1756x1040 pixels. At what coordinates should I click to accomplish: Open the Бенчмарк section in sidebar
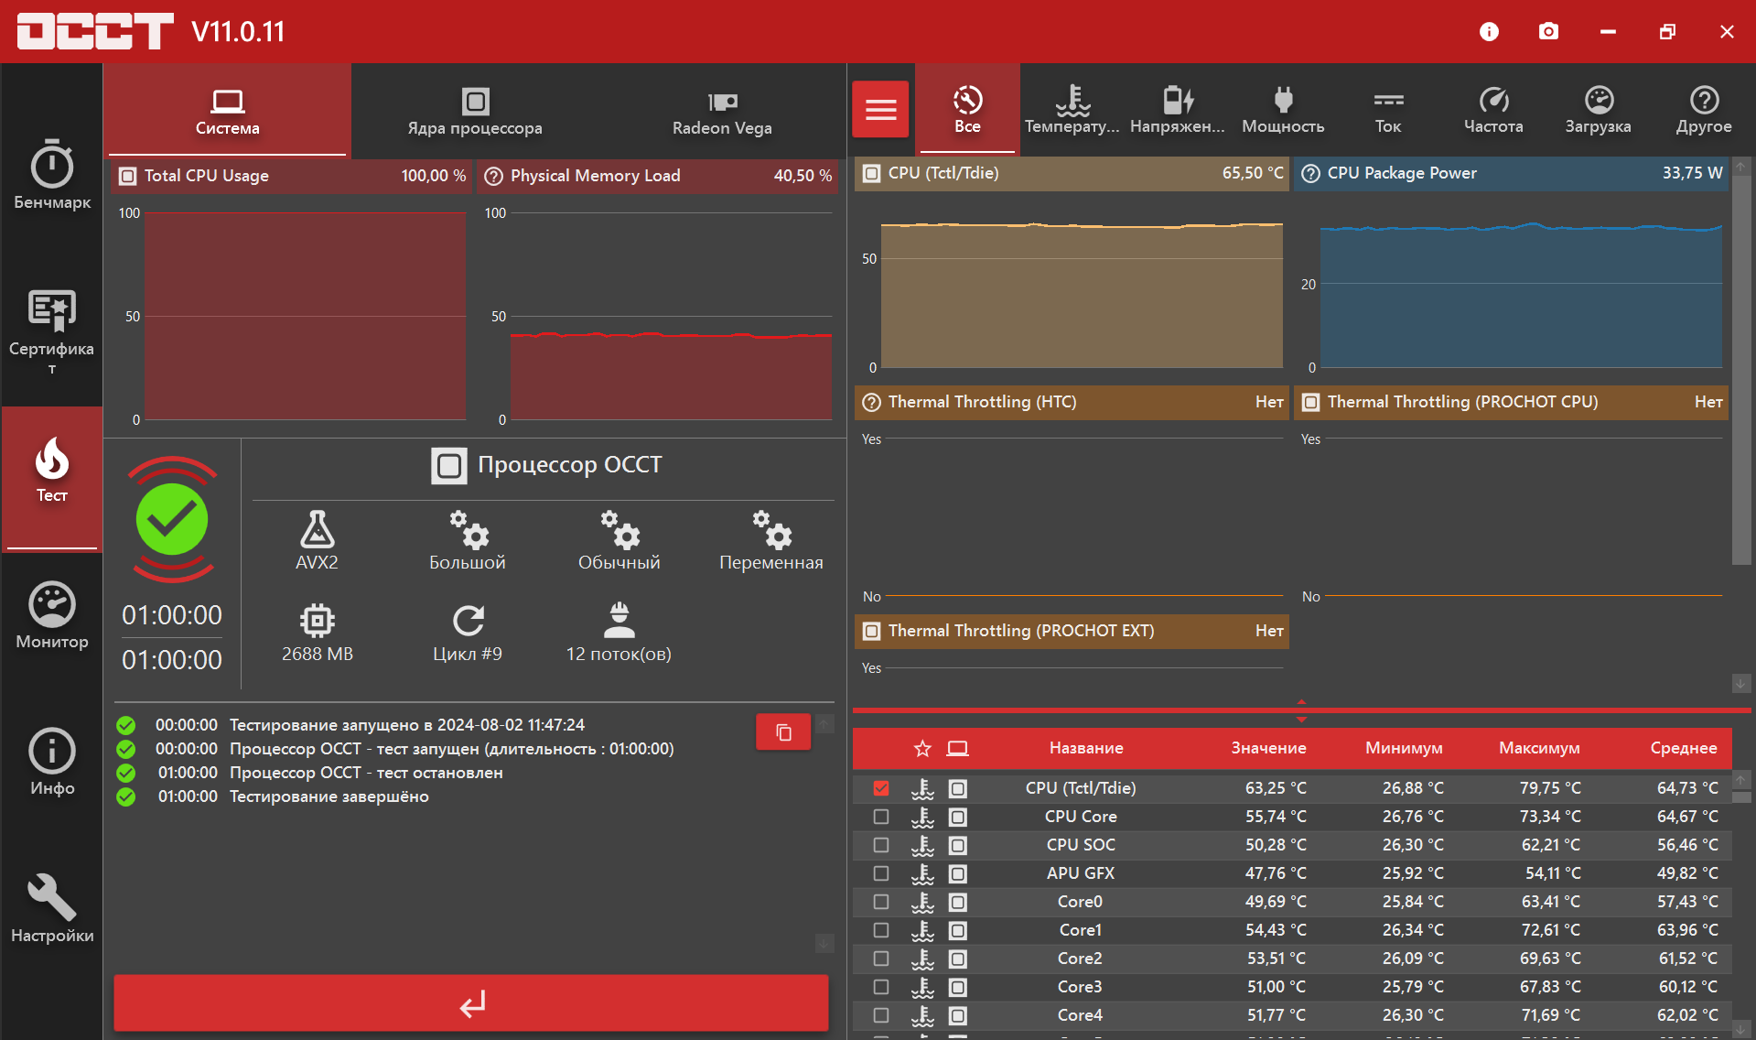tap(52, 176)
